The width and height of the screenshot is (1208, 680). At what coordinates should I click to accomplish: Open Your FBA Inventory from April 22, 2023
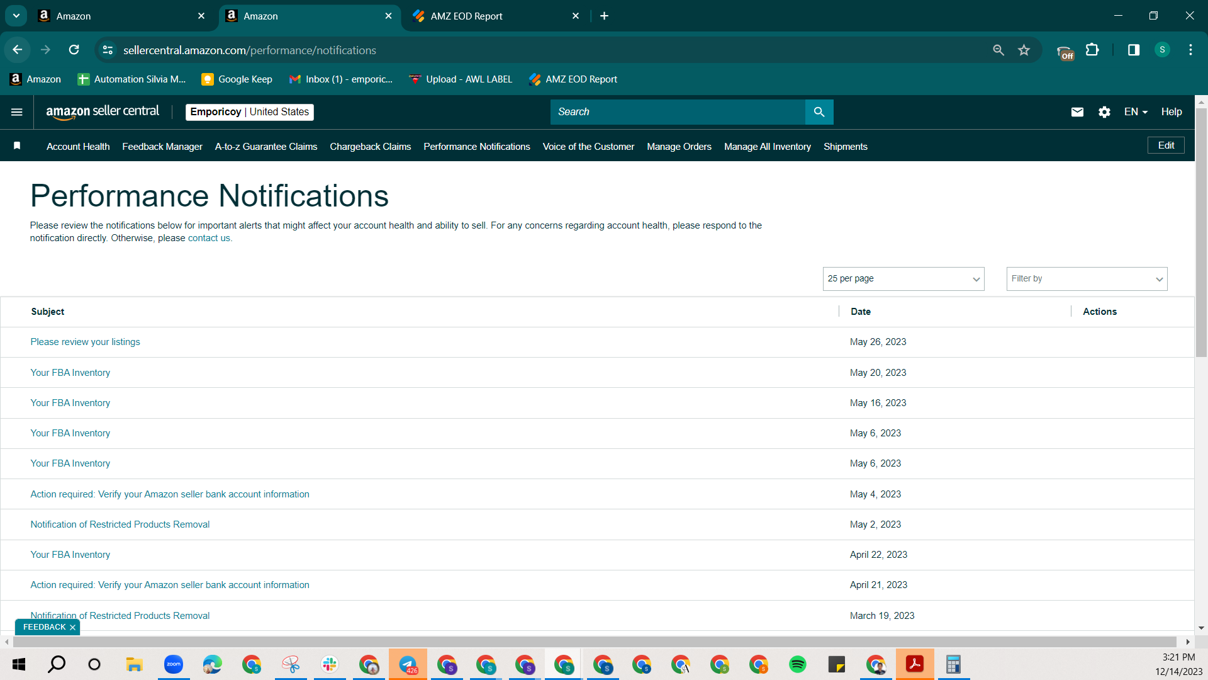70,555
